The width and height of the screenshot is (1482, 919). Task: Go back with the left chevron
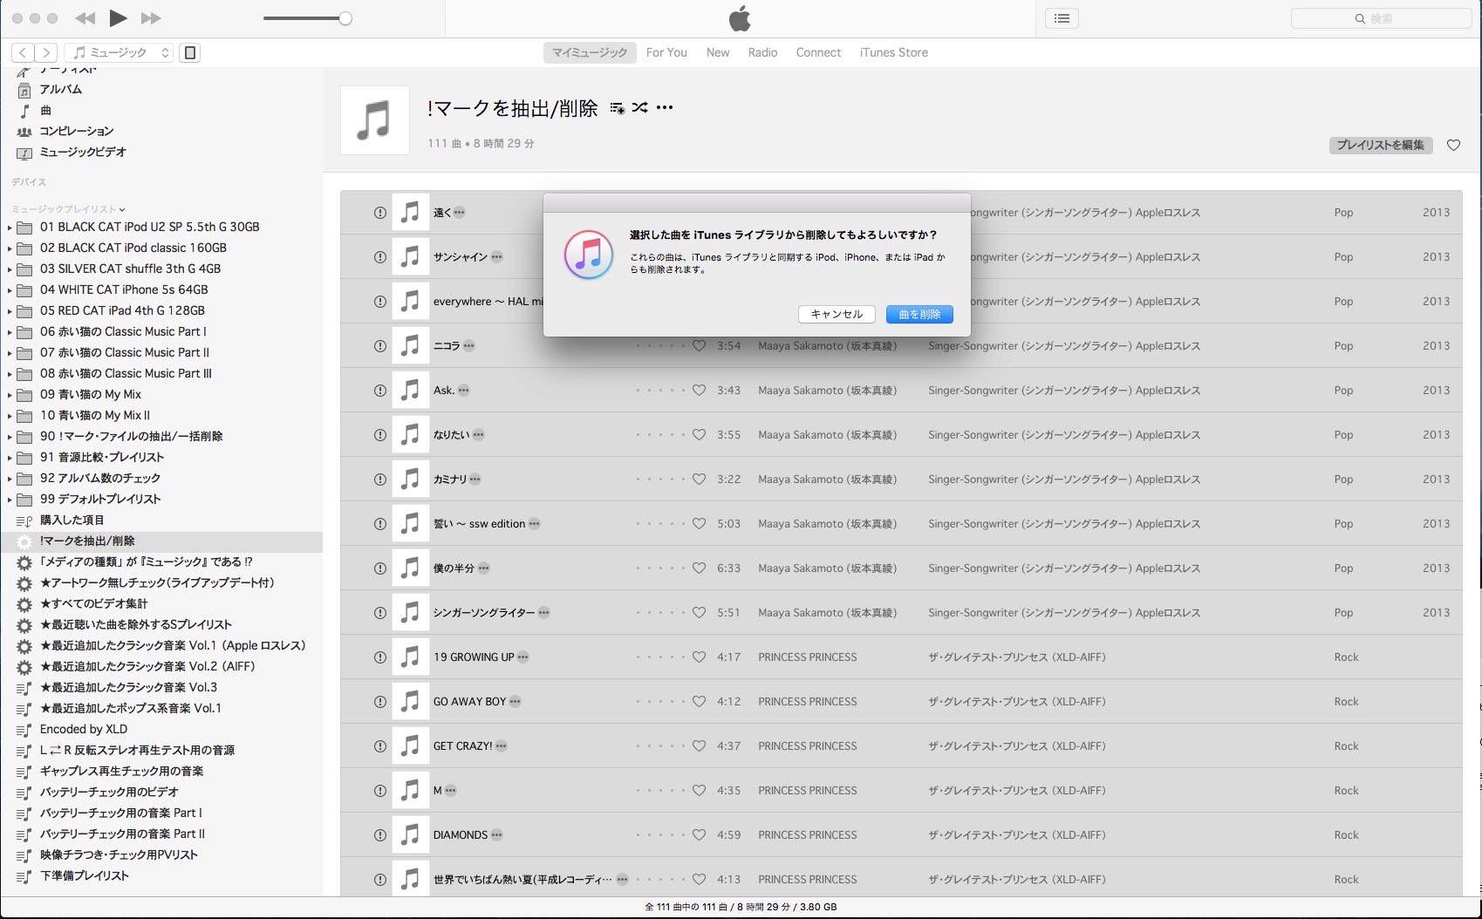point(24,52)
